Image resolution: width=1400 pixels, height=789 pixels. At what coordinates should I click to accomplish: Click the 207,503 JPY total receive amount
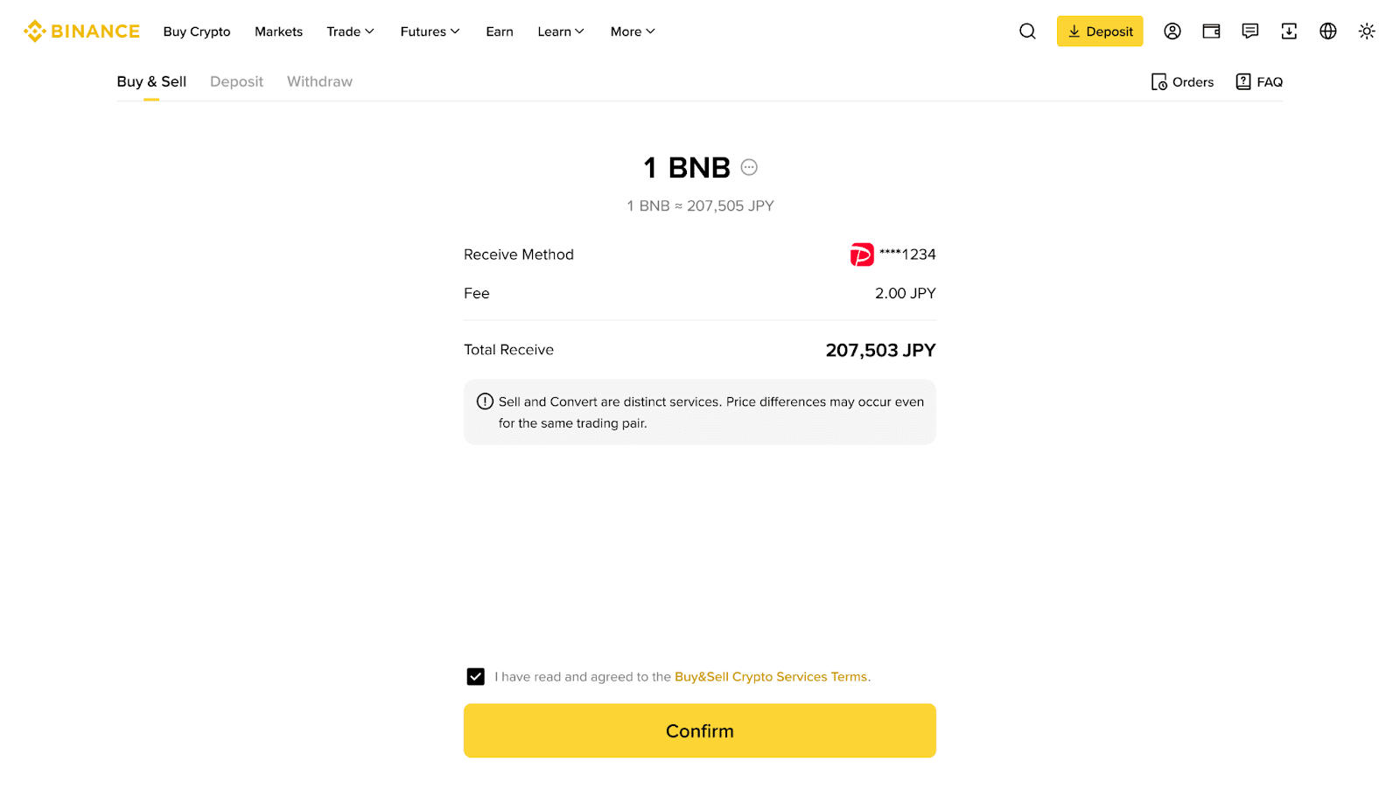click(880, 350)
